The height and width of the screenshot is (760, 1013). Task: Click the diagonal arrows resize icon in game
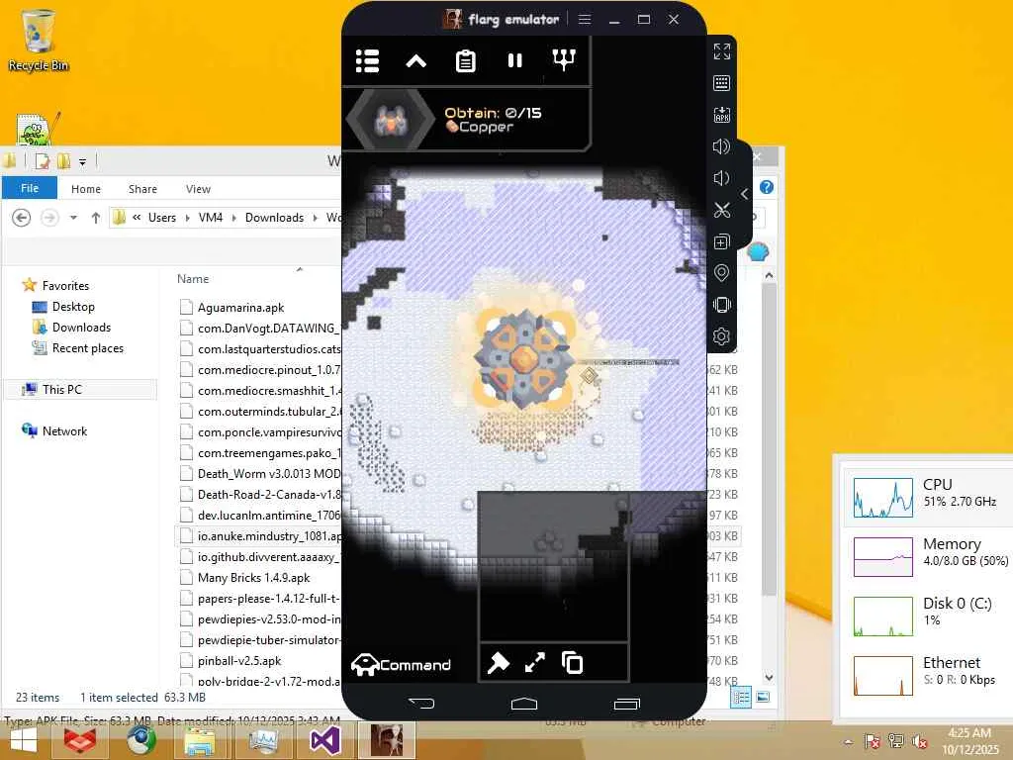pyautogui.click(x=535, y=662)
